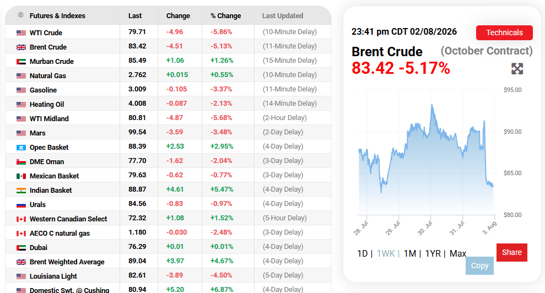Switch chart range to 1M
Screen dimensions: 545x293
[410, 253]
